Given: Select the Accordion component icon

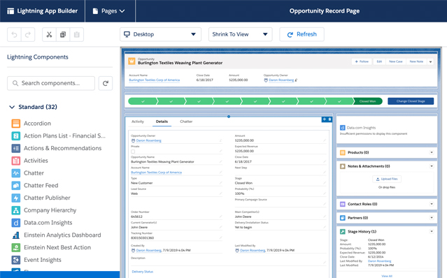Looking at the screenshot, I should coord(16,124).
